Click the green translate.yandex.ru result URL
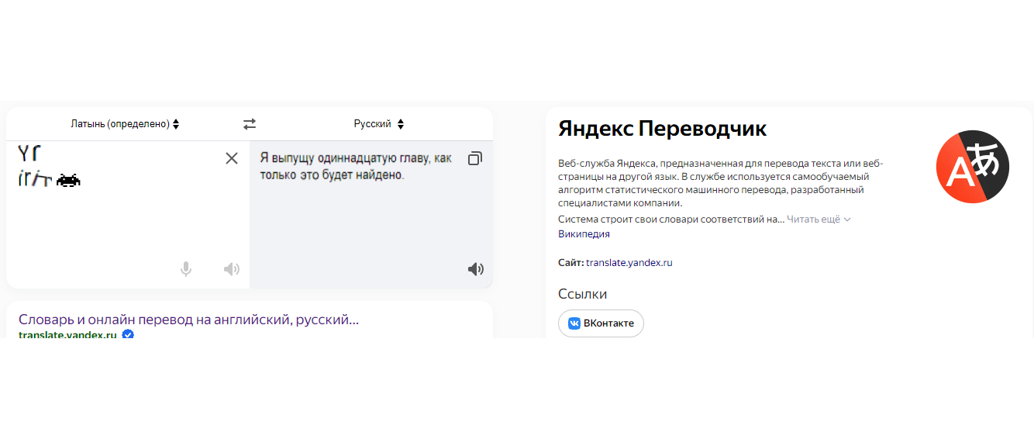This screenshot has width=1034, height=439. (67, 334)
